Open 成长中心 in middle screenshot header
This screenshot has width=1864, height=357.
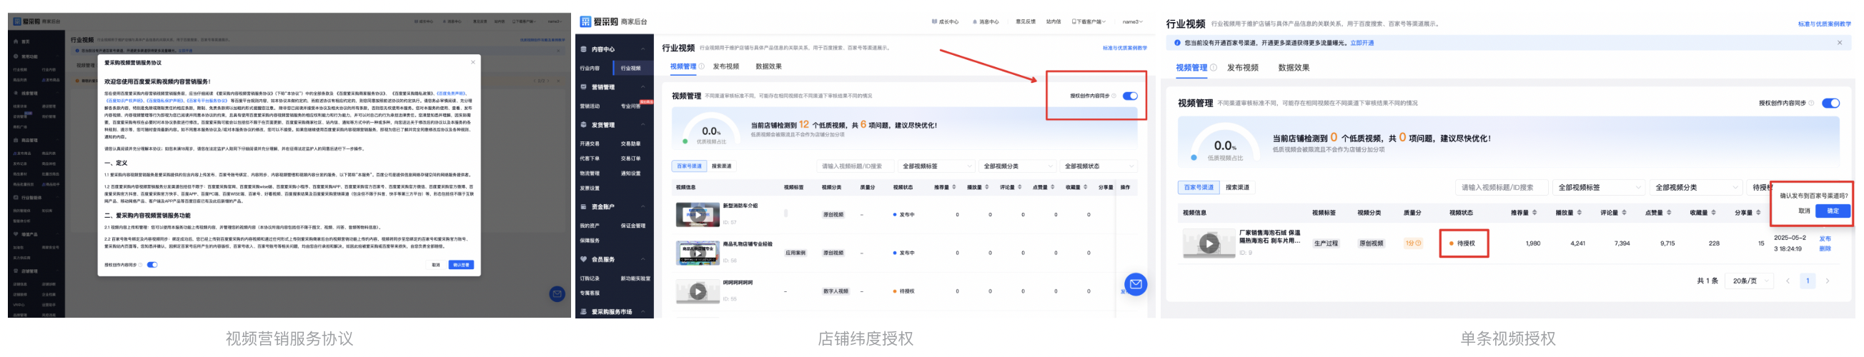[946, 21]
